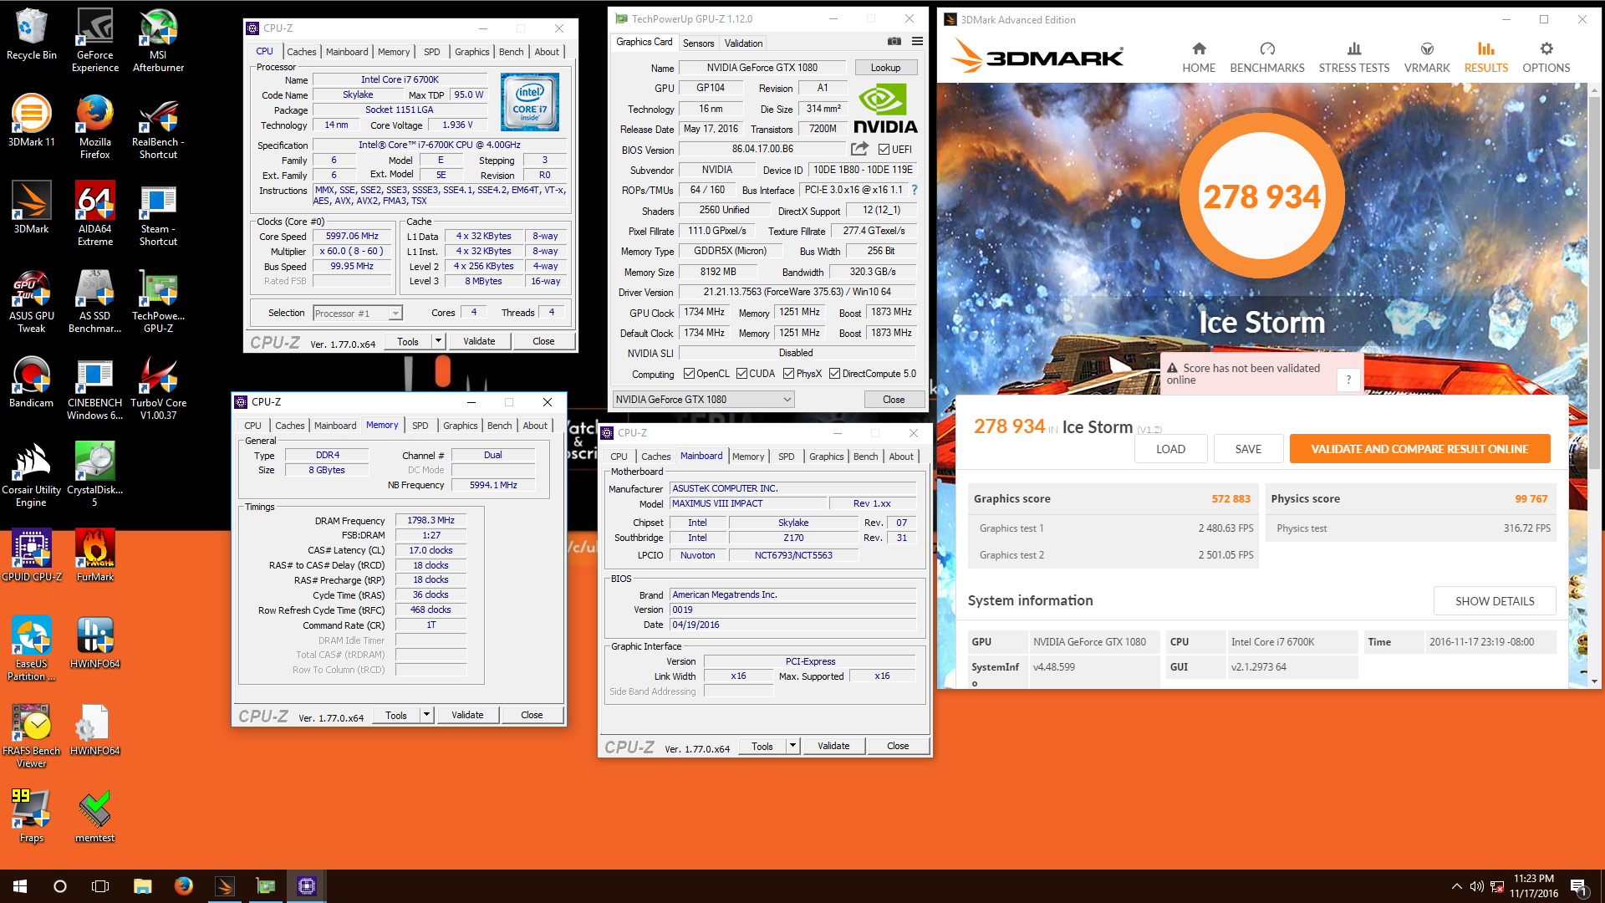Screen dimensions: 1605x903
Task: Open Validation tab in GPU-Z
Action: [x=743, y=43]
